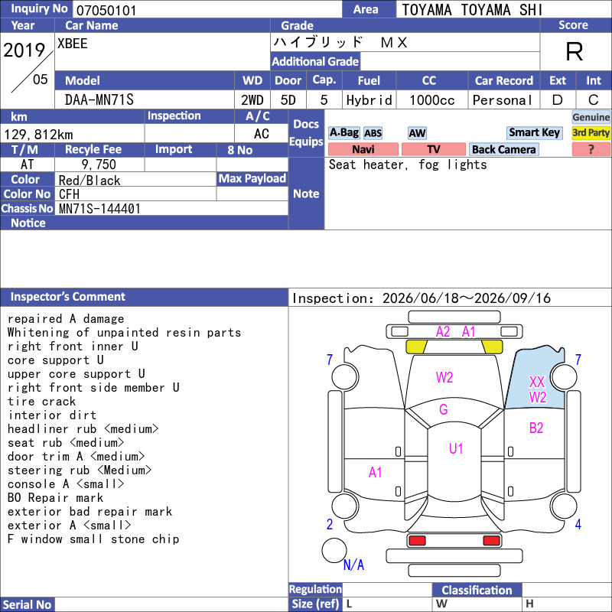Click the comment steering rub Medium
This screenshot has width=612, height=612.
coord(80,470)
